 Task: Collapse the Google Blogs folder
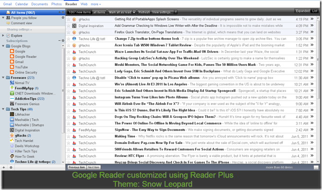(3, 46)
